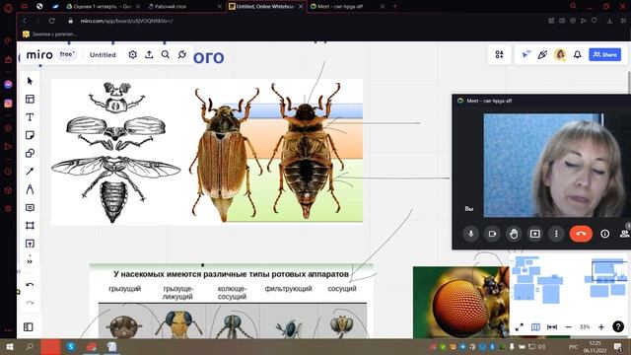The height and width of the screenshot is (355, 631).
Task: Open the bookmarks bar folder
Action: coord(50,35)
